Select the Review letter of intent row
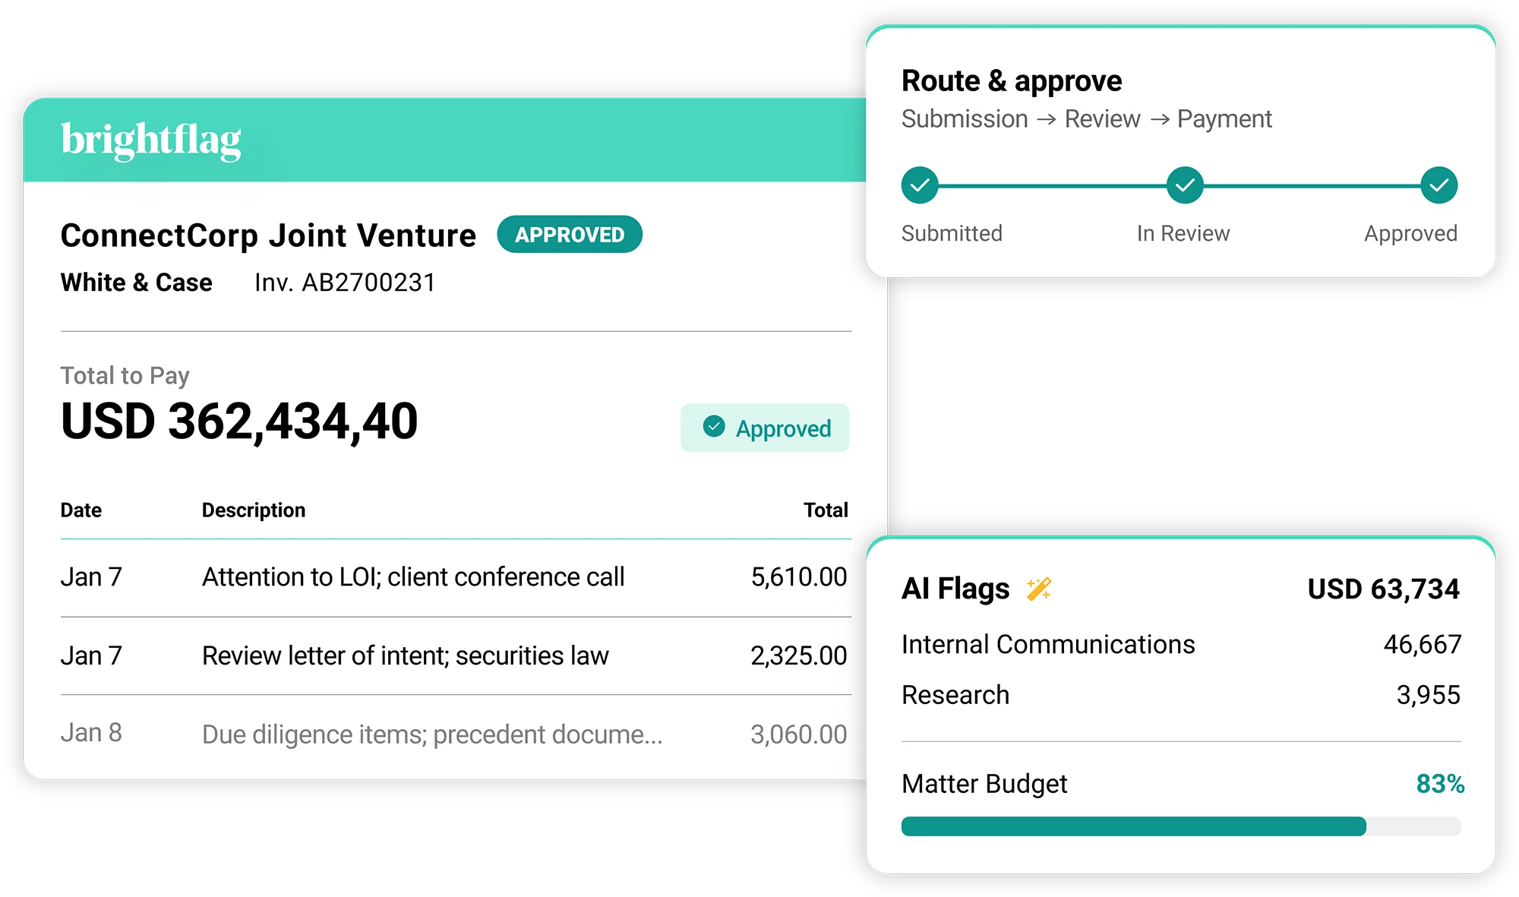 [x=456, y=655]
